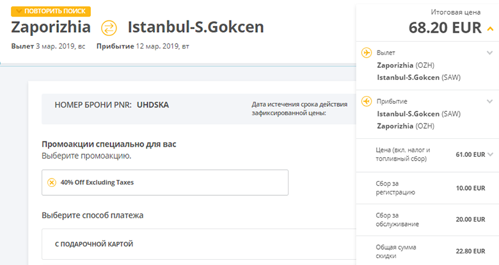Click the plane icon beside Прибытие

pyautogui.click(x=367, y=101)
